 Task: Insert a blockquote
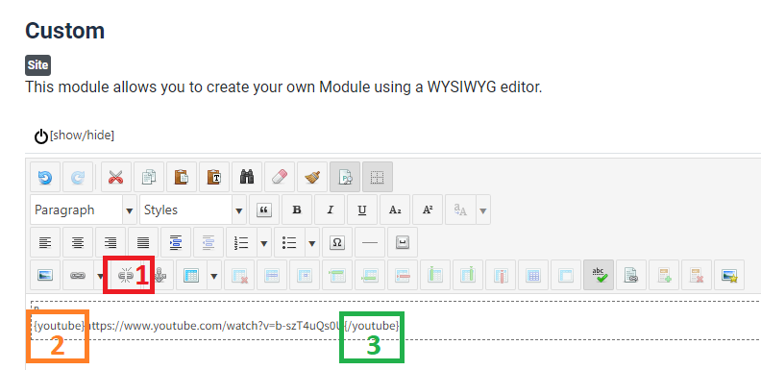tap(264, 210)
